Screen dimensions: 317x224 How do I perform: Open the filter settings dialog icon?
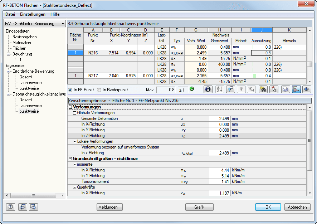230,89
